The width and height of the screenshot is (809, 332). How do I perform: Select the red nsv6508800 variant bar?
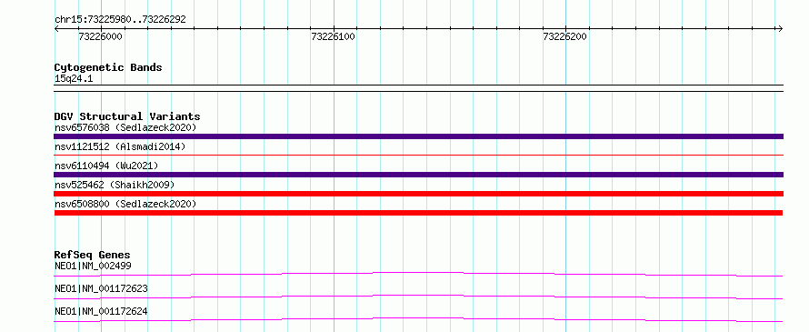(418, 213)
